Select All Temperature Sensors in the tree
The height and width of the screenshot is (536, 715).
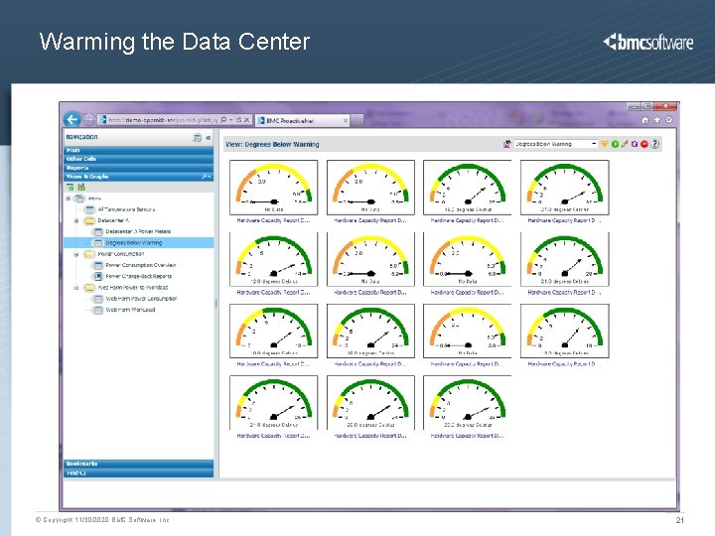pos(126,209)
